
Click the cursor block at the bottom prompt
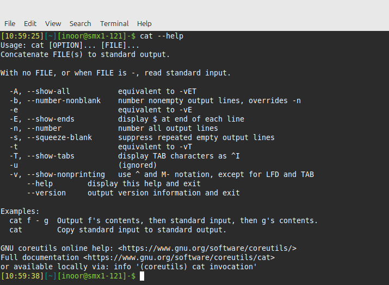click(x=142, y=276)
